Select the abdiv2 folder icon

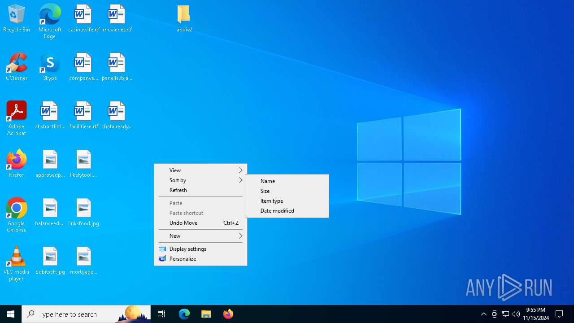[184, 18]
